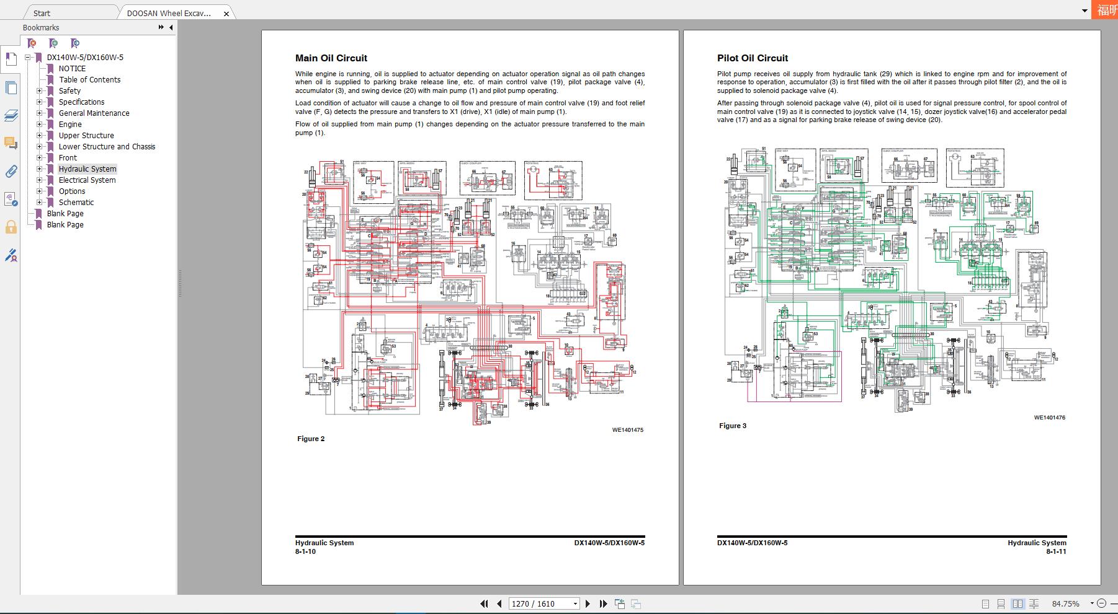Select the top-level DX140W-5/DX160W-5 bookmark

[x=85, y=58]
